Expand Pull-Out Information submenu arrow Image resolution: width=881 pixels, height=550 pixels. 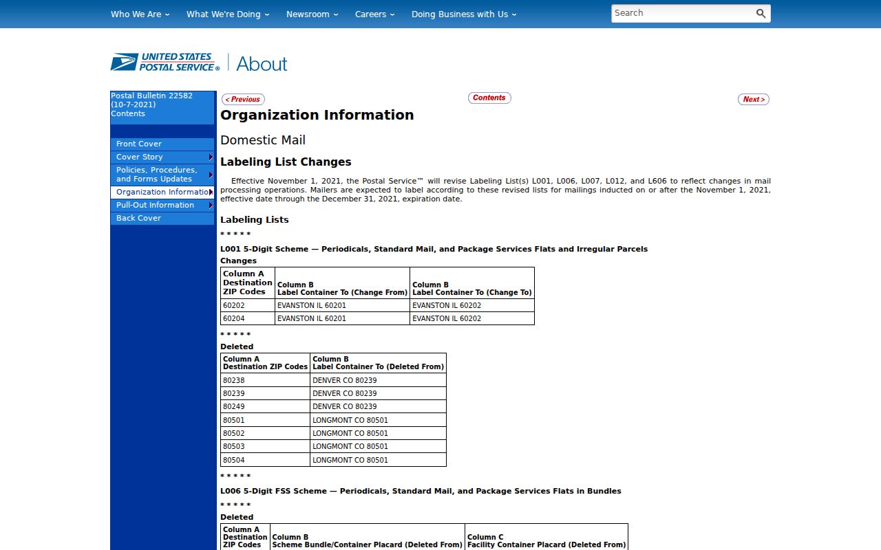pyautogui.click(x=211, y=205)
